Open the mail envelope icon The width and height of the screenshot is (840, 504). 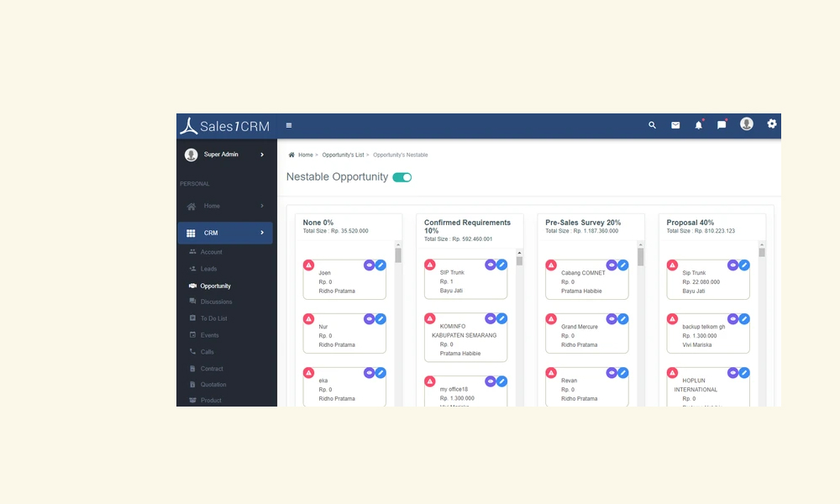point(675,125)
